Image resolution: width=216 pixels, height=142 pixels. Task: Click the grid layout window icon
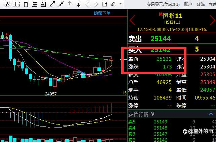point(104,4)
